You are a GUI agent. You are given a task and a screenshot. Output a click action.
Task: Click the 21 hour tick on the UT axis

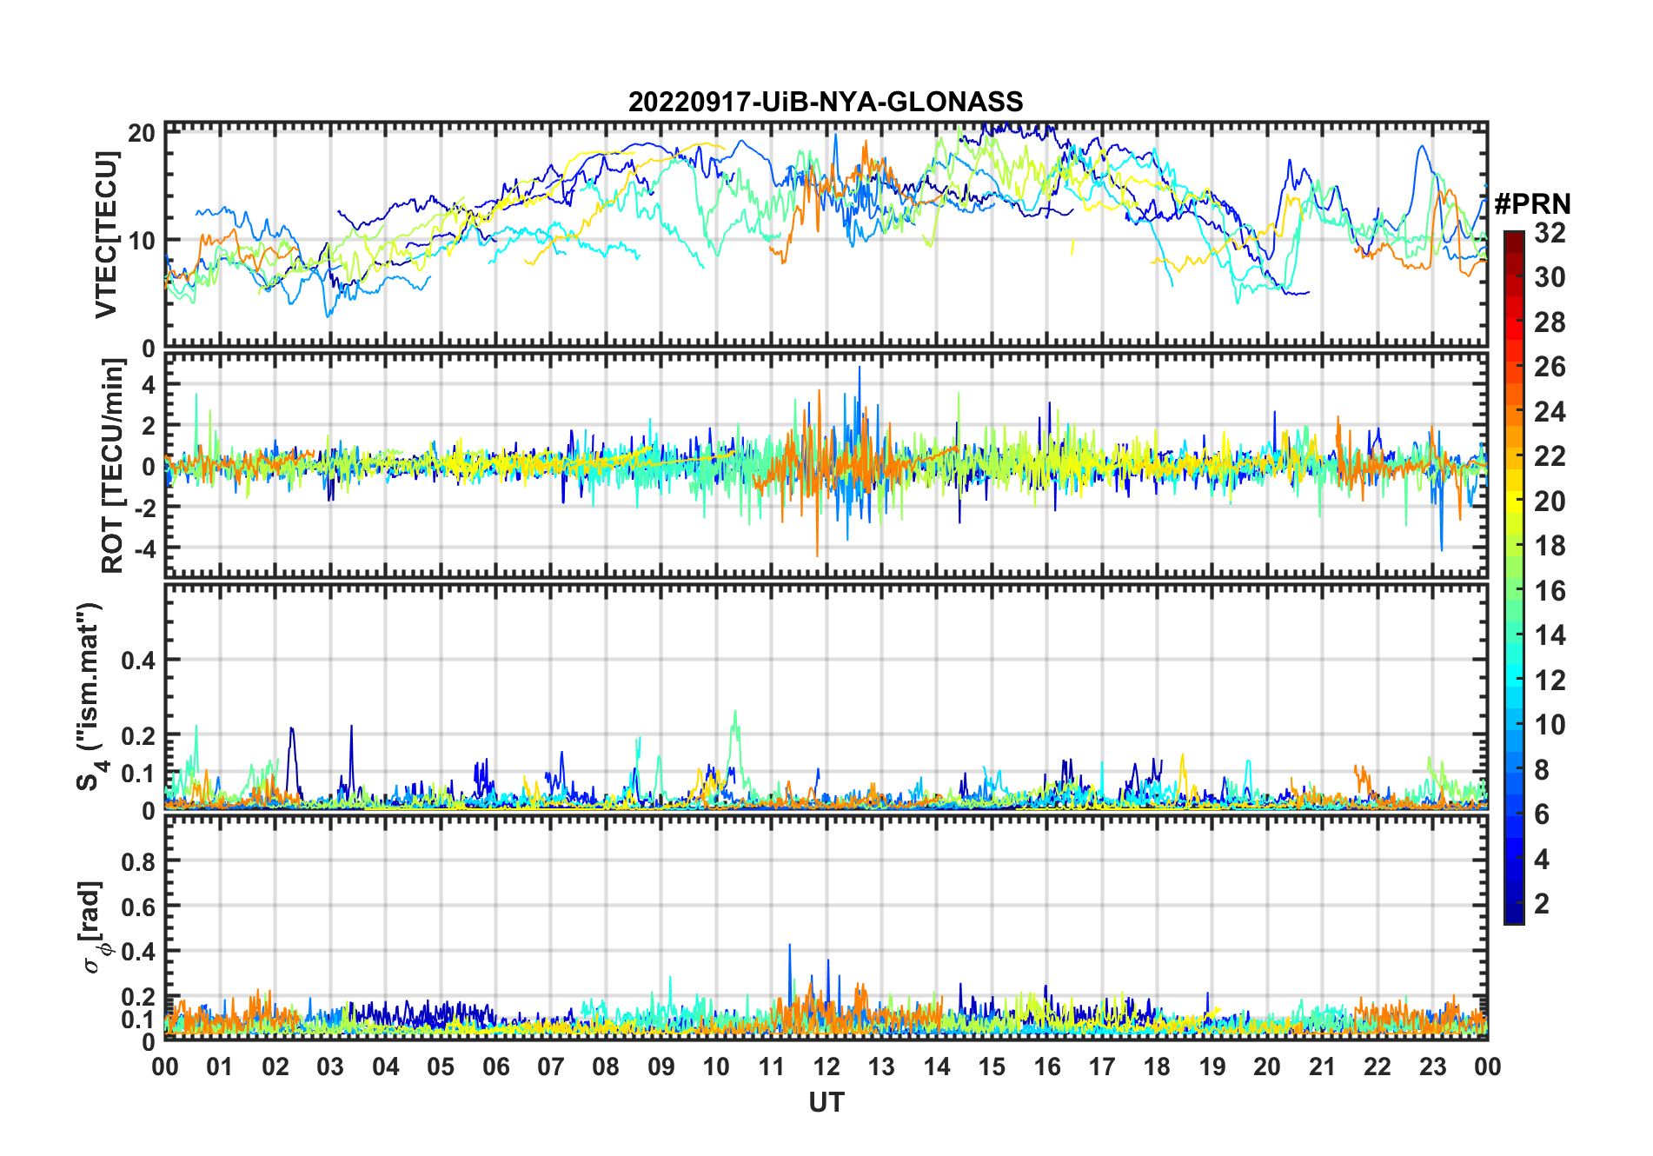pos(1322,1066)
